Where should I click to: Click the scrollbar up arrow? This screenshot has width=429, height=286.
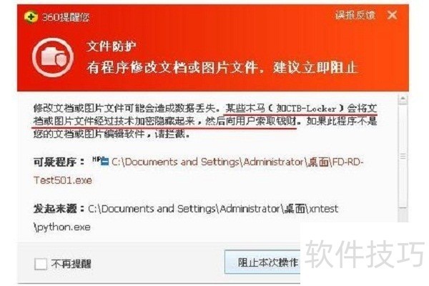[x=403, y=99]
